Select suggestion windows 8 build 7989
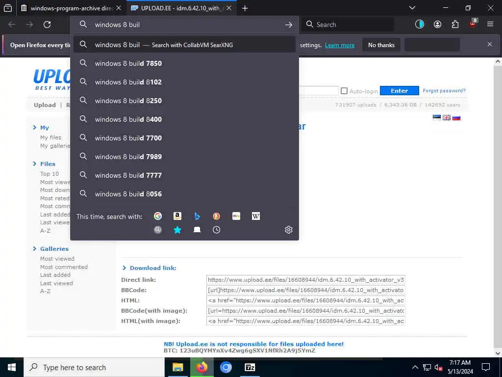Image resolution: width=502 pixels, height=377 pixels. (x=184, y=157)
